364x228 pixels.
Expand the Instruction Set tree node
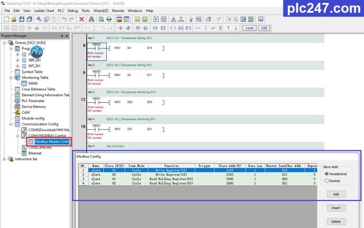[x=4, y=159]
